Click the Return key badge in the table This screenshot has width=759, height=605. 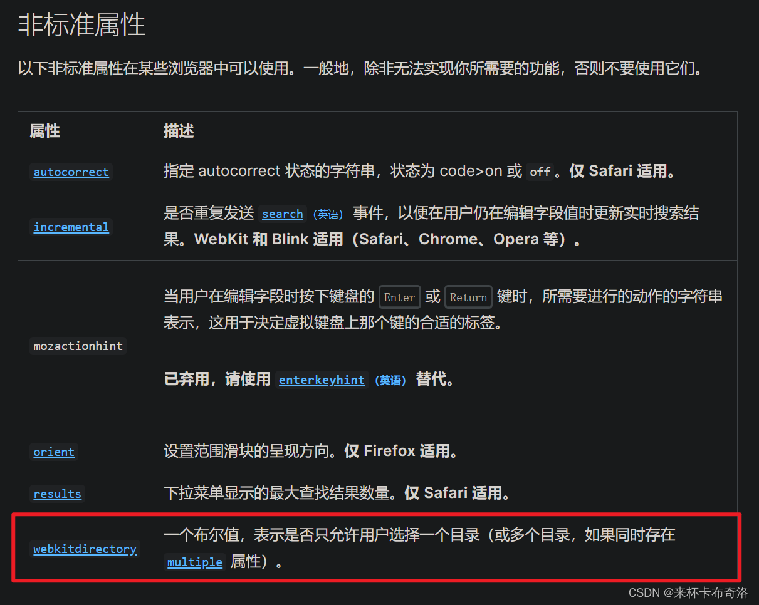pos(468,297)
